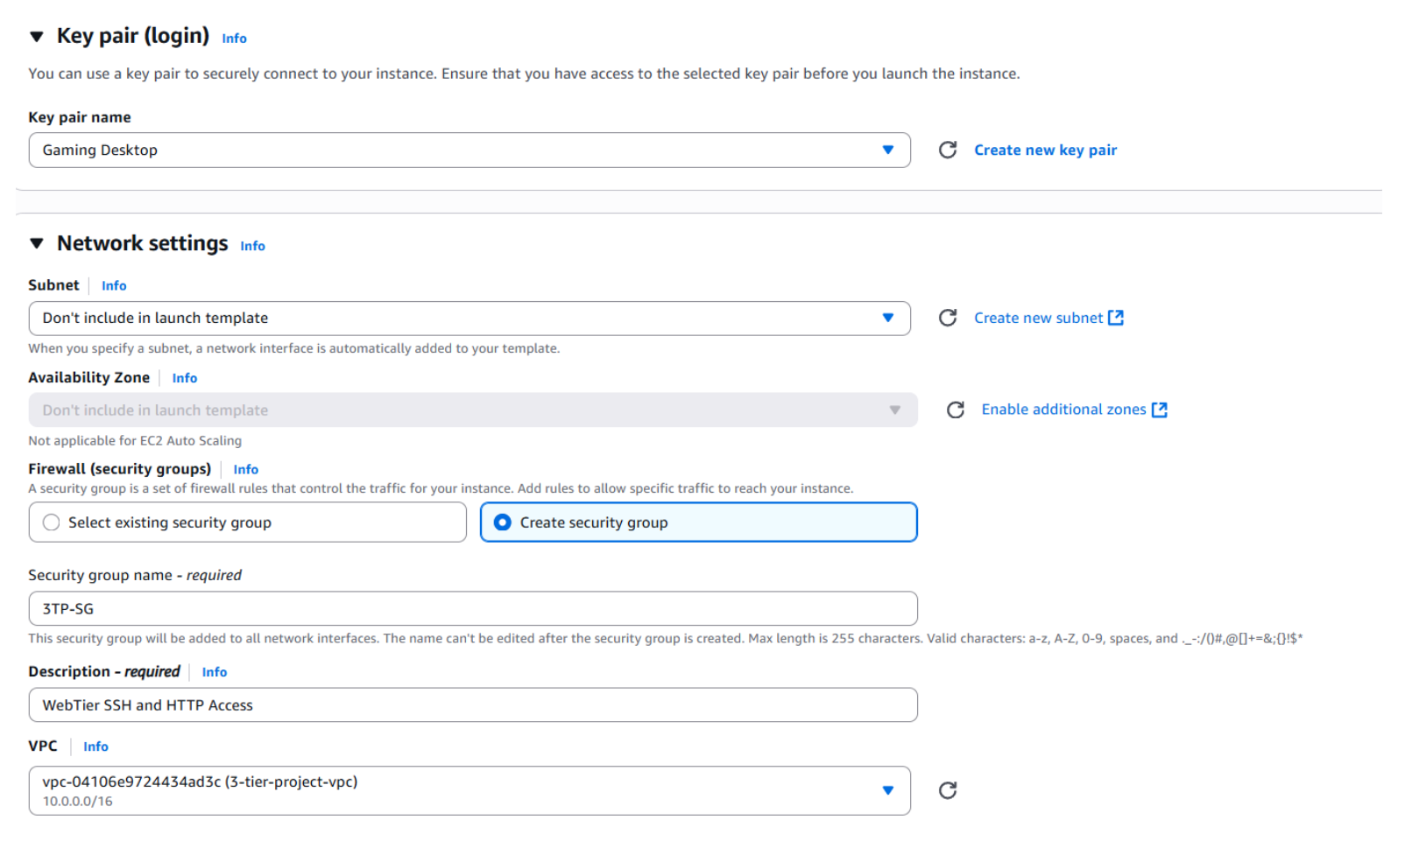The image size is (1405, 841).
Task: Open the Key pair name dropdown
Action: 469,150
